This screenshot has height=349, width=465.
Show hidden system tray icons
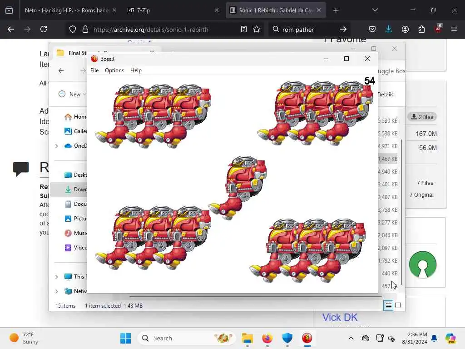[x=351, y=338]
